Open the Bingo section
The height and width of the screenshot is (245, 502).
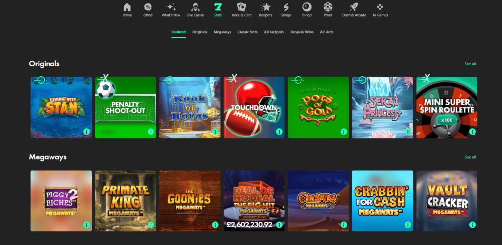click(307, 10)
